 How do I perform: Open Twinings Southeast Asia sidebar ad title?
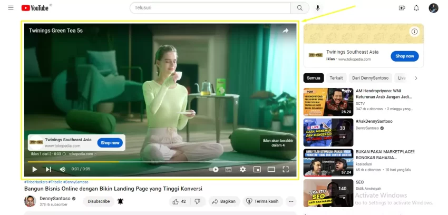point(352,52)
